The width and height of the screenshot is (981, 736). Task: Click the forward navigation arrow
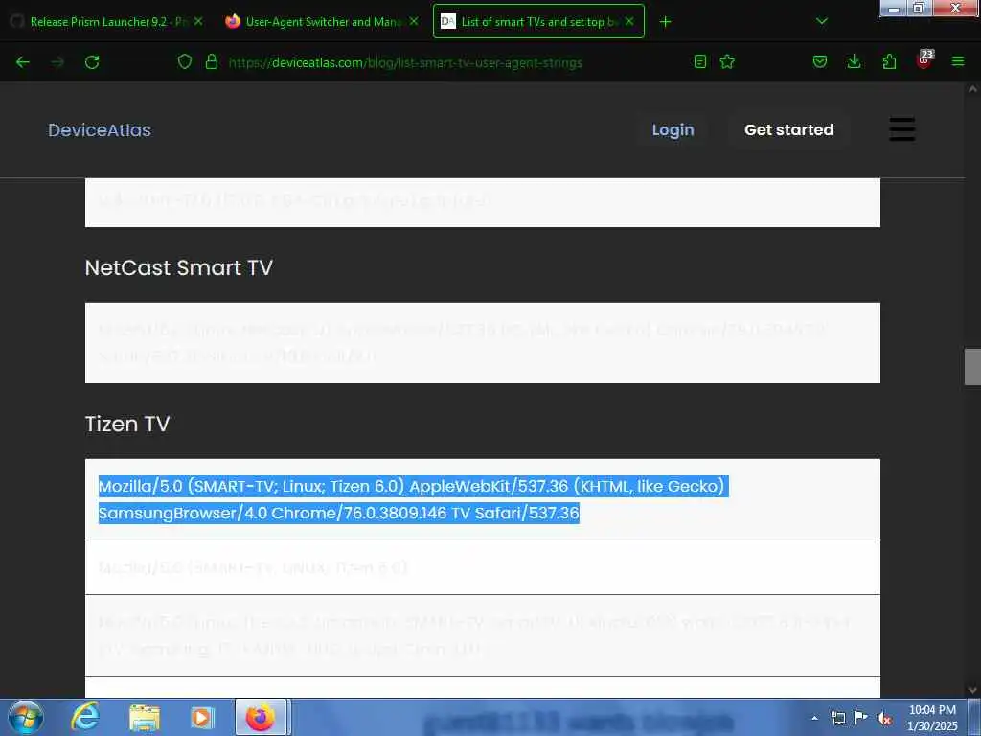[57, 62]
